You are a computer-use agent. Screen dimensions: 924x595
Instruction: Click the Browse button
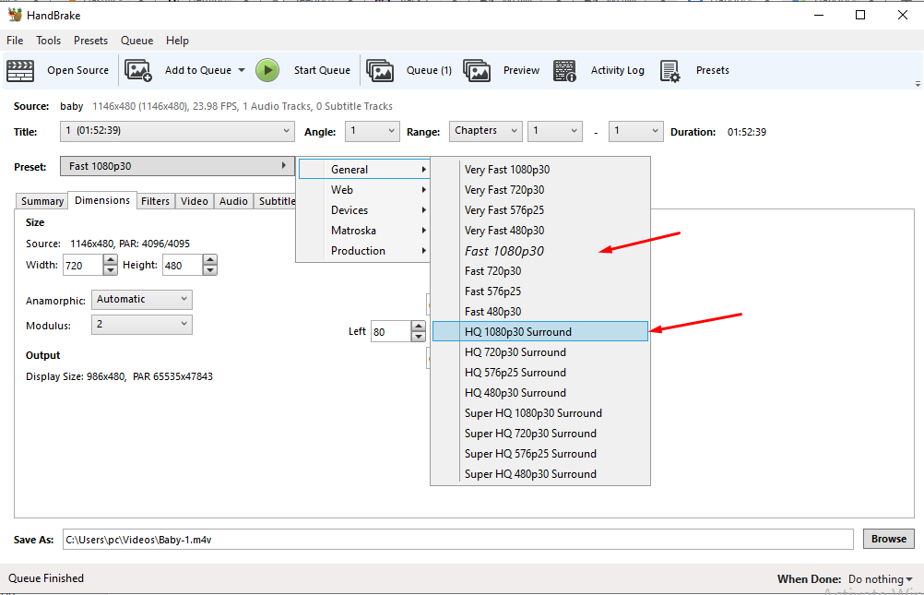tap(888, 539)
